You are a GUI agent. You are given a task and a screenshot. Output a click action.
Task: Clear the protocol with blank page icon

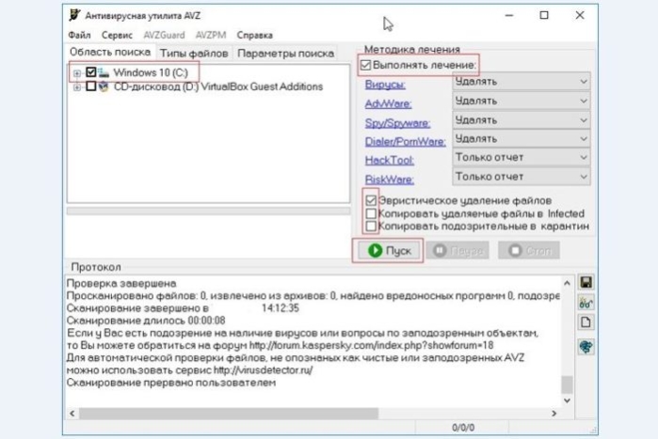(586, 322)
